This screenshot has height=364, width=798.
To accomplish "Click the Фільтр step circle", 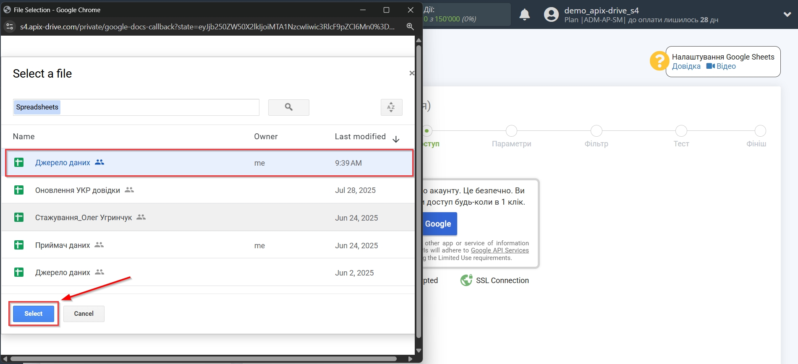I will [x=596, y=131].
